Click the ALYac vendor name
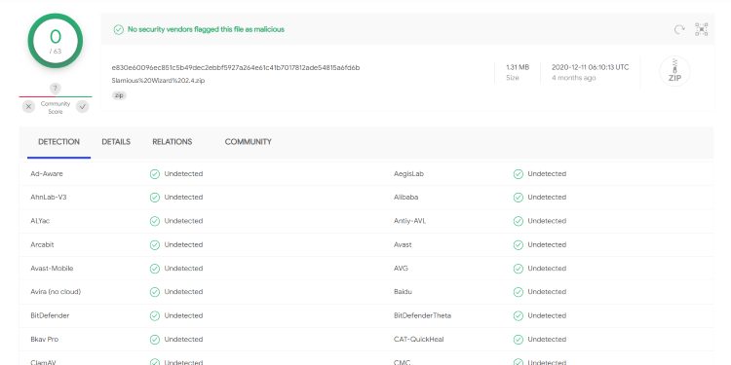Viewport: 731px width, 365px height. pyautogui.click(x=40, y=221)
